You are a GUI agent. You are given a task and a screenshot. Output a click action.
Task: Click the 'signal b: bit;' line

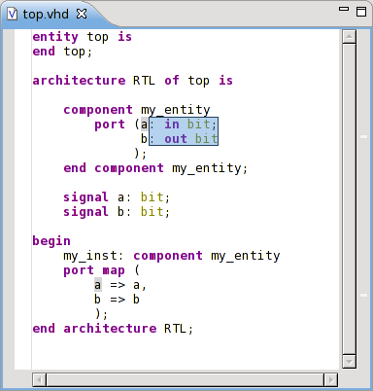tap(117, 212)
